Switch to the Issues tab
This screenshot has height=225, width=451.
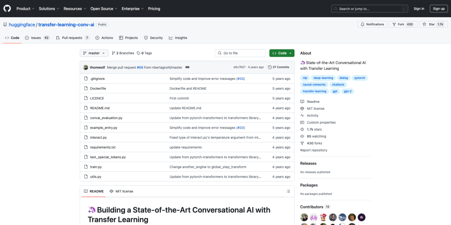click(37, 38)
